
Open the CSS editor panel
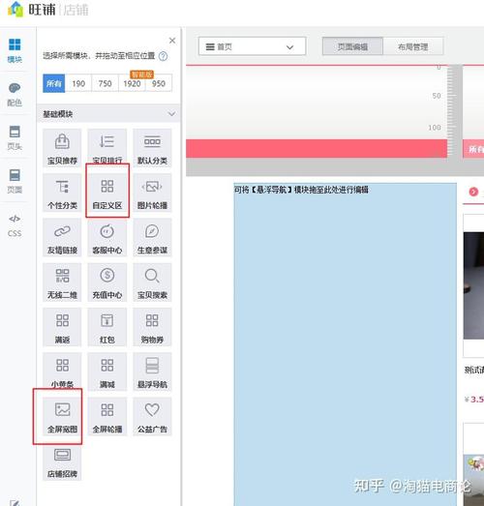[x=15, y=225]
